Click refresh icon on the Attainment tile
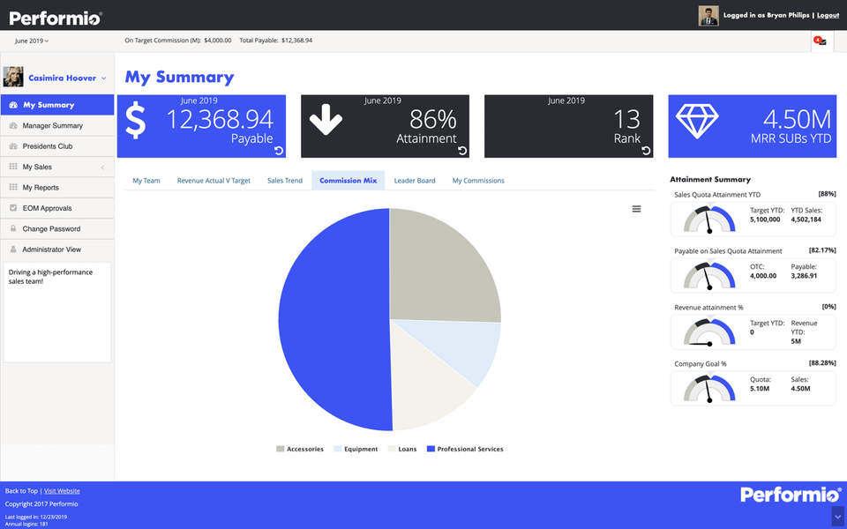Screen dimensions: 847x529 (462, 151)
